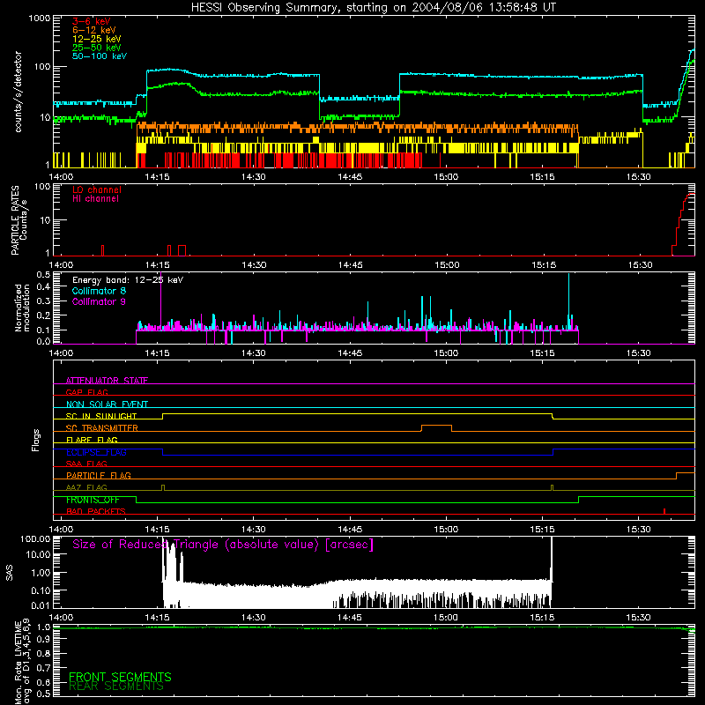Click the 1000 value on the counts axis
705x705 pixels.
[40, 19]
